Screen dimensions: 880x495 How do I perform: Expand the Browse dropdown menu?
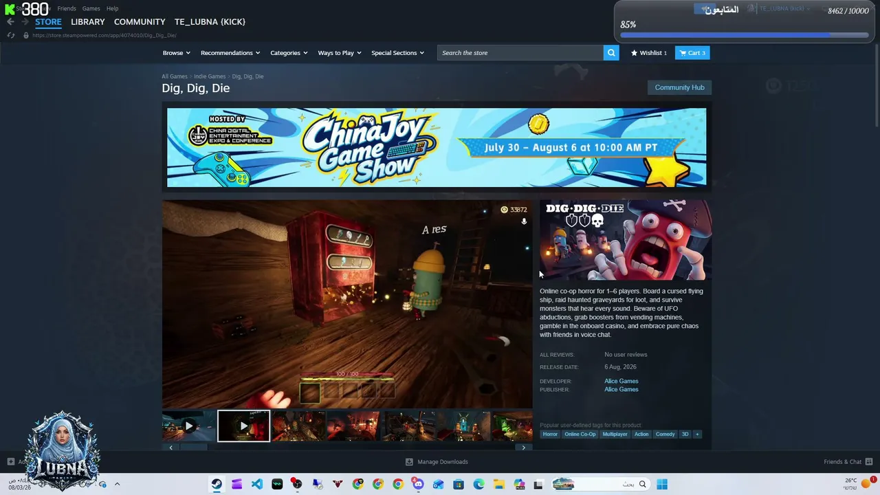click(177, 53)
